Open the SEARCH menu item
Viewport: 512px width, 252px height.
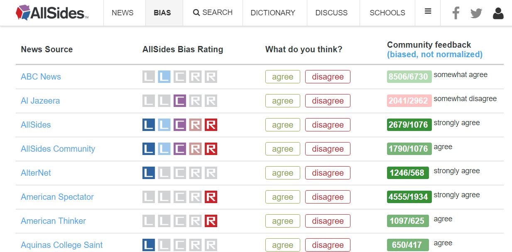(213, 13)
